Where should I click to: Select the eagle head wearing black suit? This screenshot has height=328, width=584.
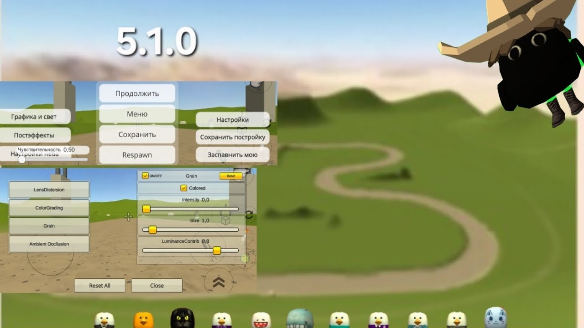point(104,320)
